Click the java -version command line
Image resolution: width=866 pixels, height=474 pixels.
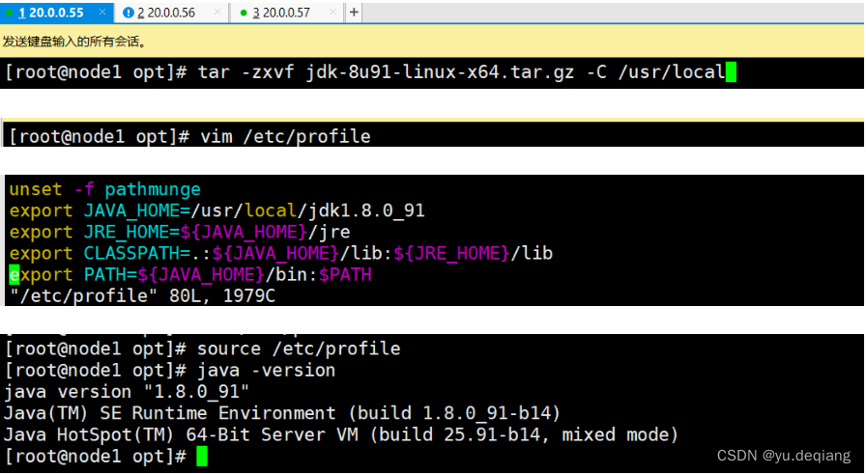click(170, 371)
